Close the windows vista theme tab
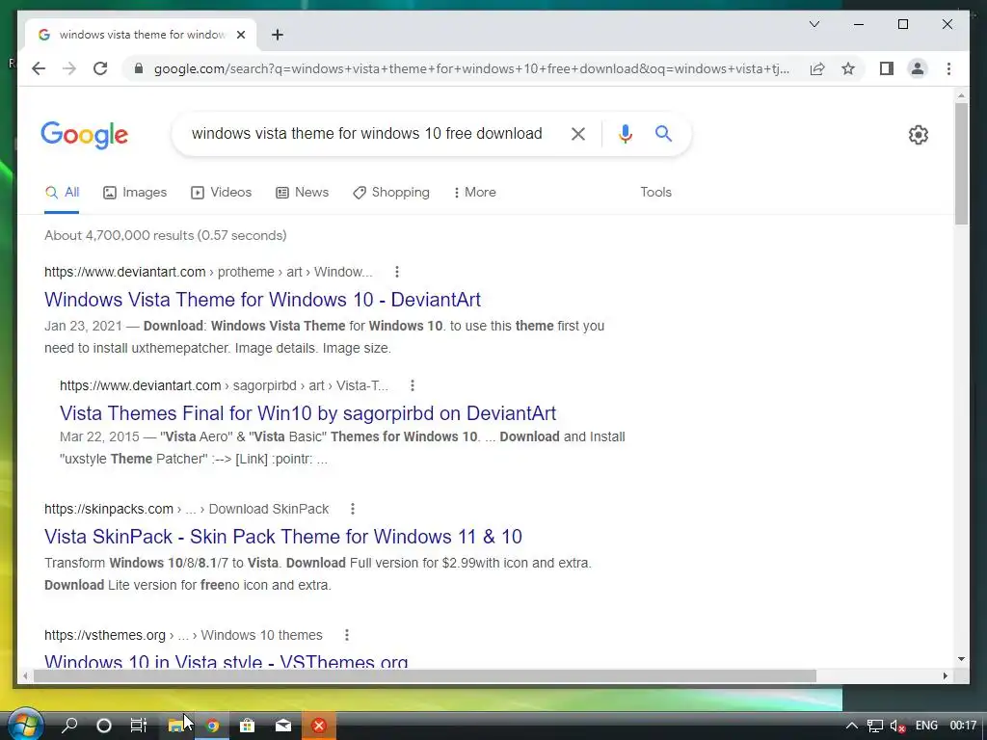This screenshot has height=740, width=987. coord(240,35)
